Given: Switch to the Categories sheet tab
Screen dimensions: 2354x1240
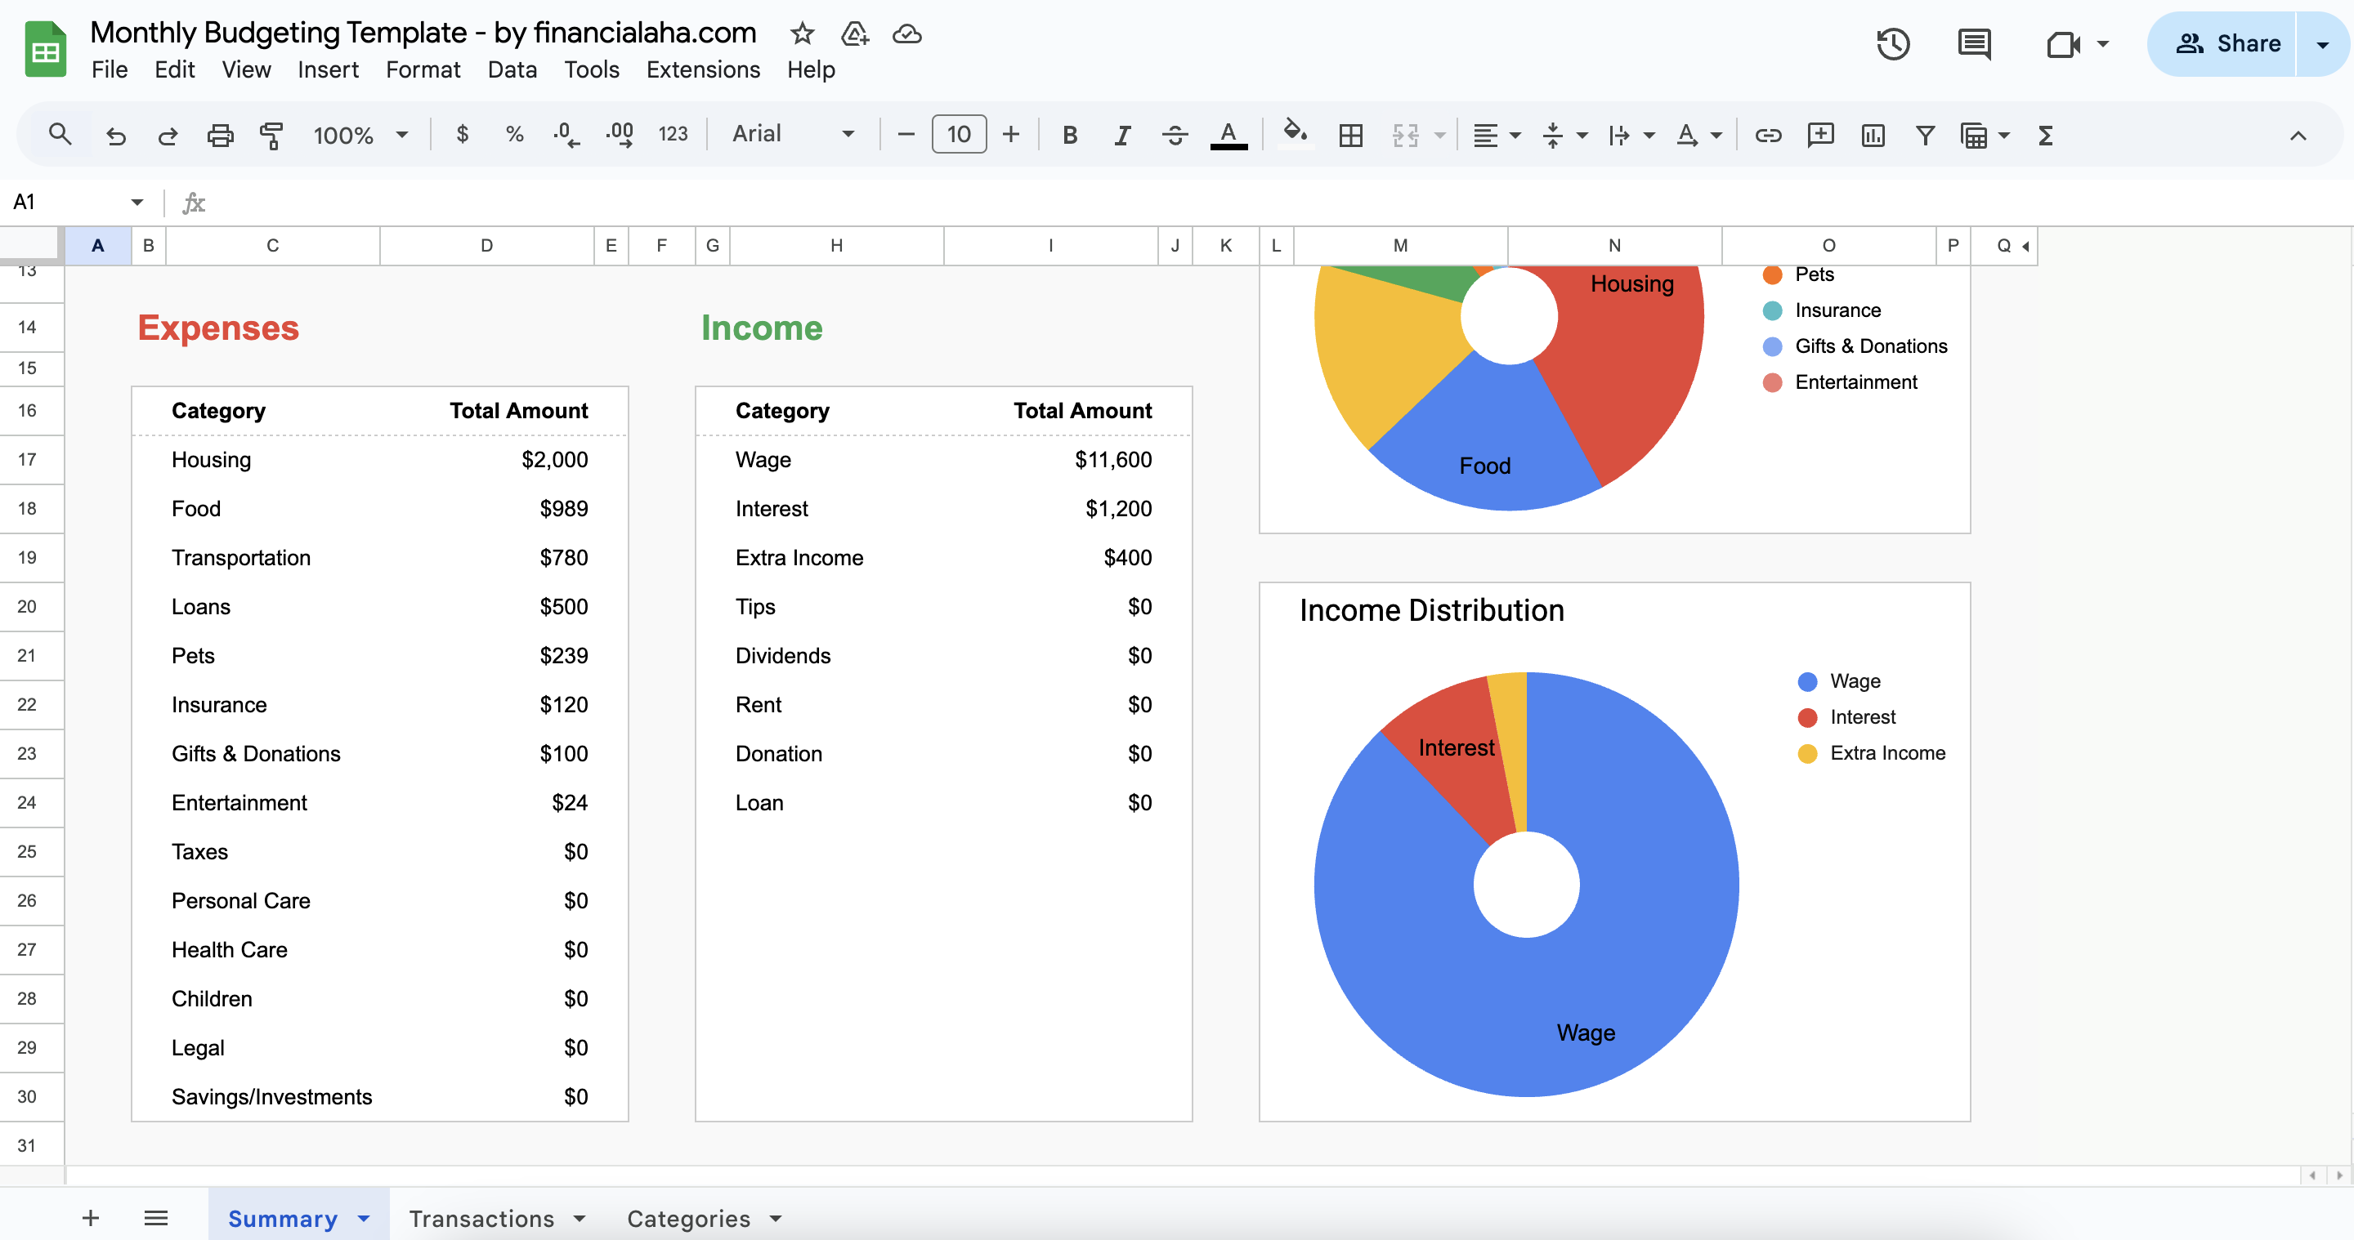Looking at the screenshot, I should coord(688,1218).
